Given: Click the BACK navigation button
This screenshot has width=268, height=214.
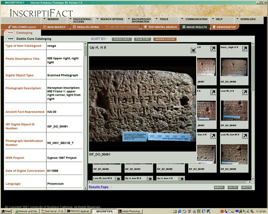Looking at the screenshot, I should click(219, 187).
